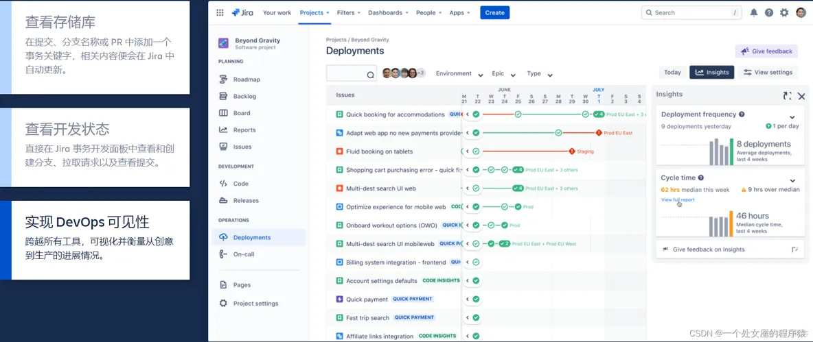Image resolution: width=813 pixels, height=342 pixels.
Task: Click the Deployment frequency info icon
Action: 742,114
